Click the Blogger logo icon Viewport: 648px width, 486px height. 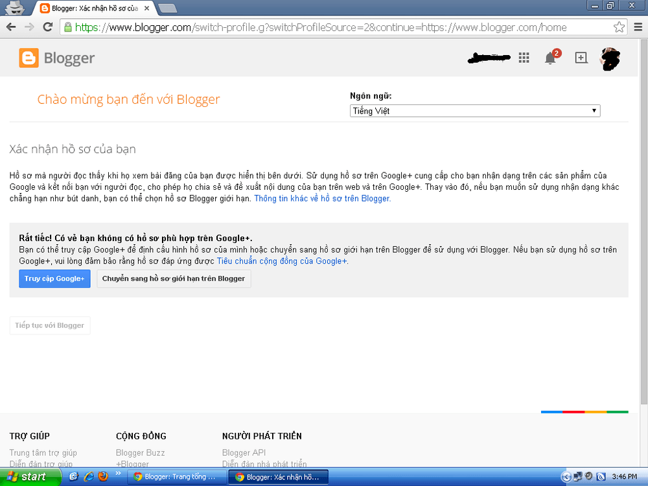pyautogui.click(x=29, y=58)
